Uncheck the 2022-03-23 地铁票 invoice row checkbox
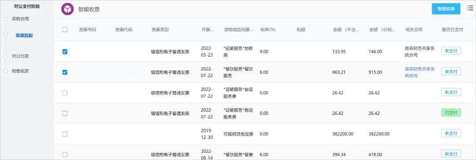476x160 pixels. click(x=65, y=52)
